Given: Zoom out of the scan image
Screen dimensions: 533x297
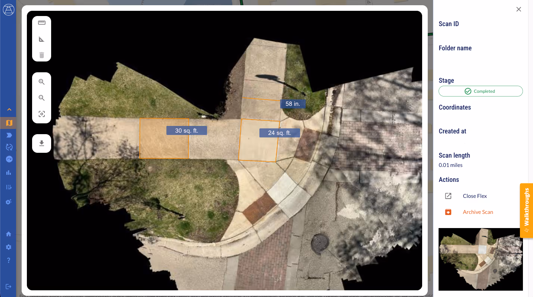Looking at the screenshot, I should (x=41, y=98).
